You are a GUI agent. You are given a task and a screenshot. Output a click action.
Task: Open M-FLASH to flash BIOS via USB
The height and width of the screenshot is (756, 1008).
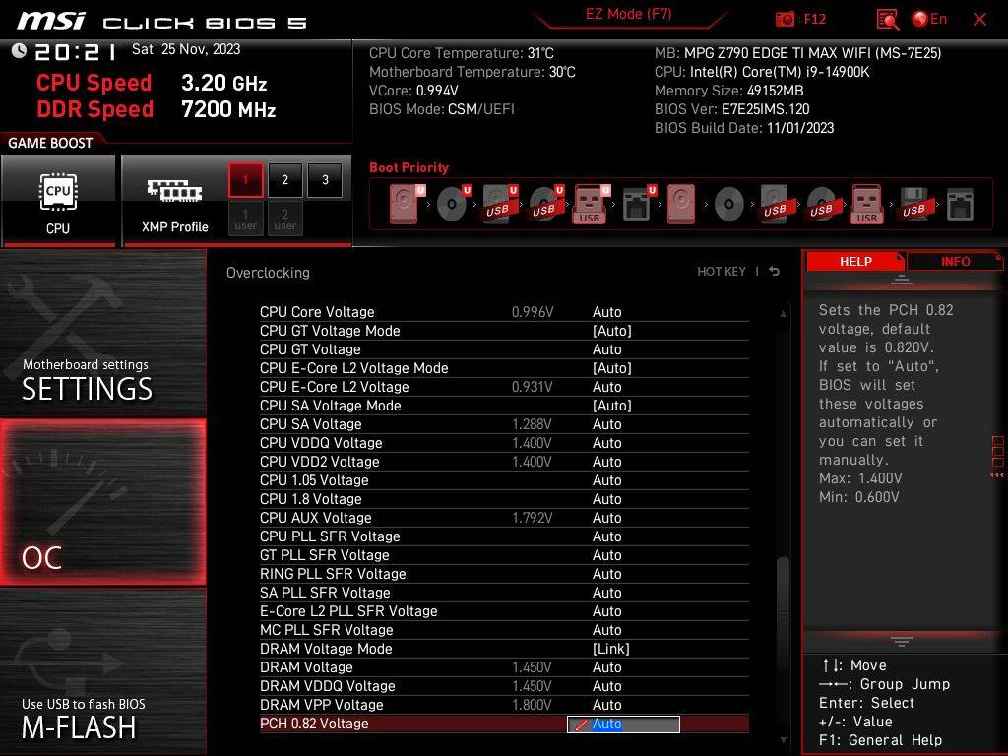coord(102,672)
